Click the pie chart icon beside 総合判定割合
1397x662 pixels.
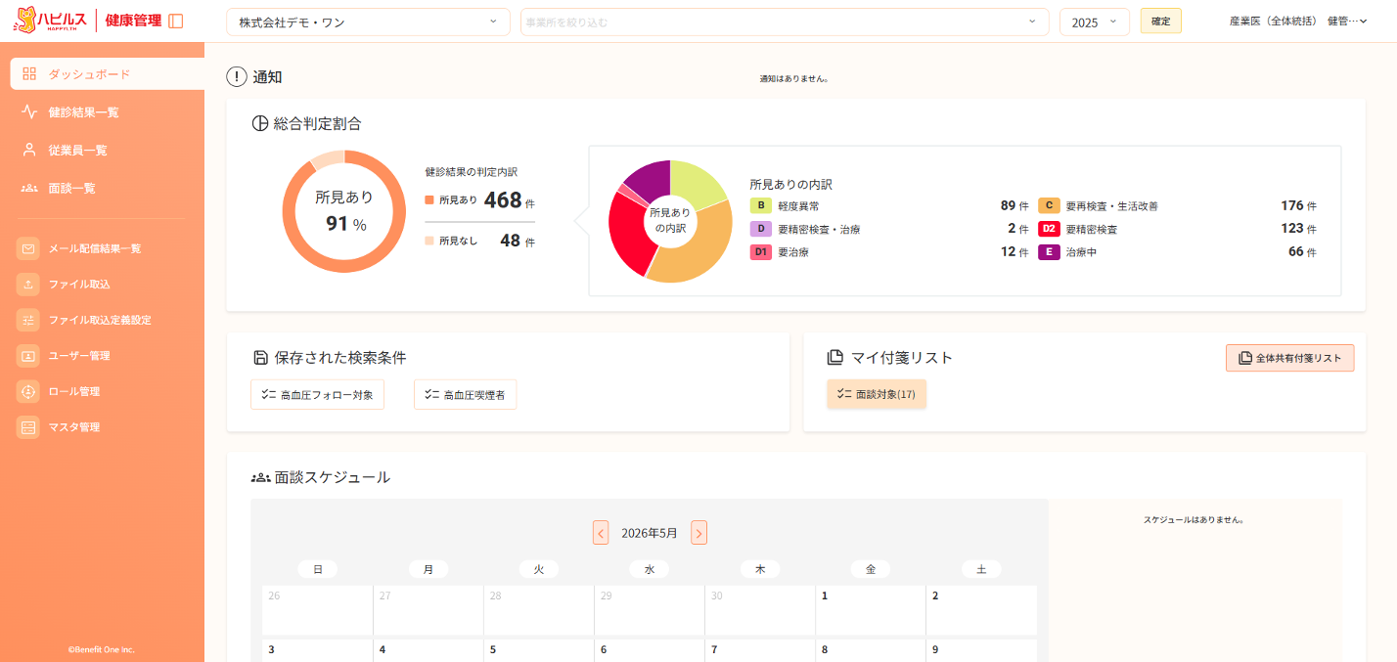coord(260,123)
